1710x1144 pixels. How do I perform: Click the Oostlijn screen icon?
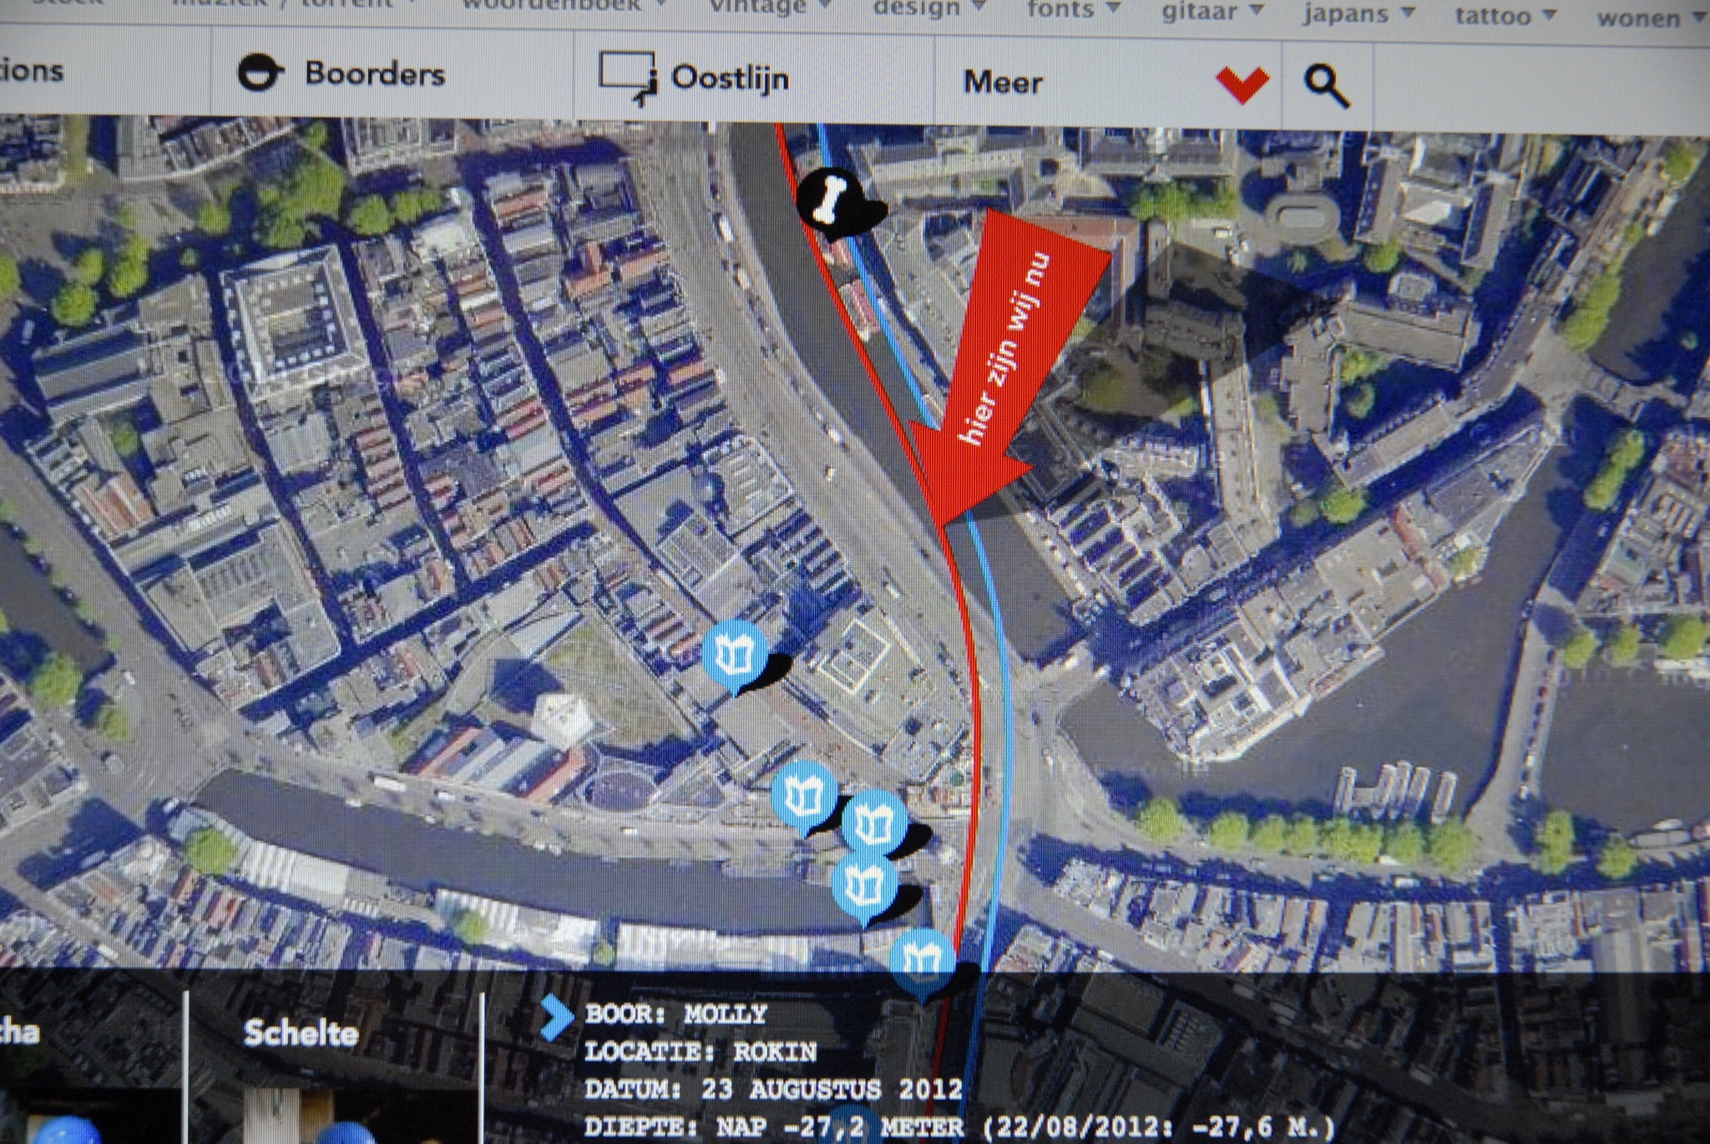point(627,78)
